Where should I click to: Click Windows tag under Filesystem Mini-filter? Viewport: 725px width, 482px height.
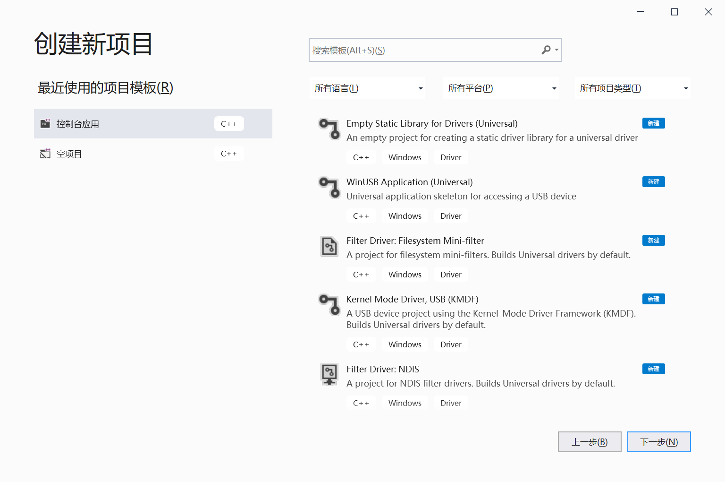[x=405, y=275]
